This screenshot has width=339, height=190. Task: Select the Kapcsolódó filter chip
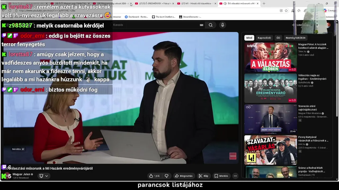click(x=264, y=38)
